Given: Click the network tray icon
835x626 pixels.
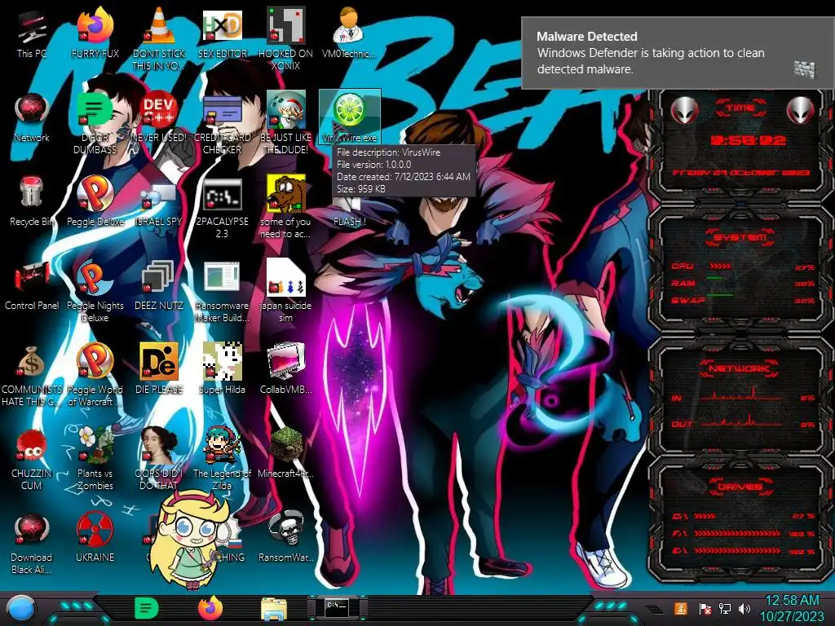Looking at the screenshot, I should 724,608.
